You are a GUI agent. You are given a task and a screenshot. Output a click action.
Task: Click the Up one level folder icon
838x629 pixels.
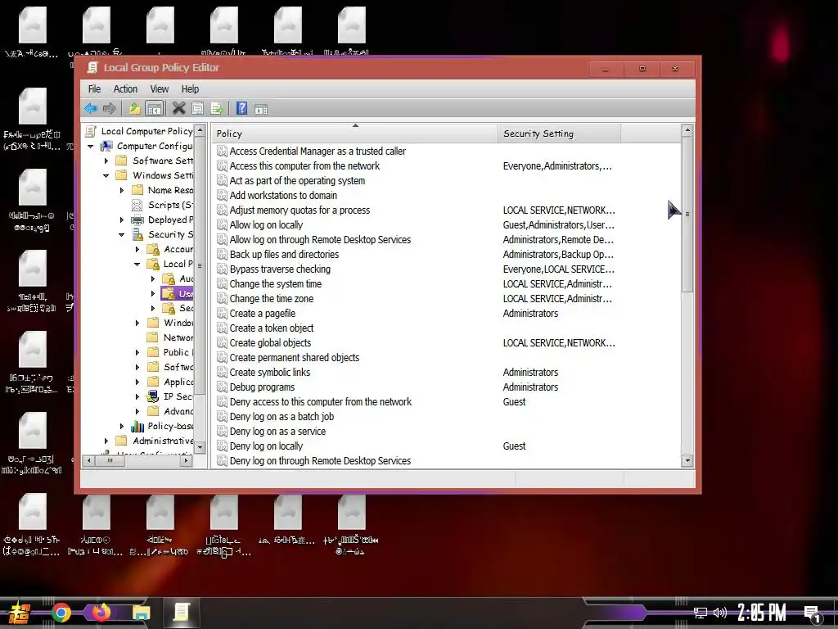tap(135, 109)
